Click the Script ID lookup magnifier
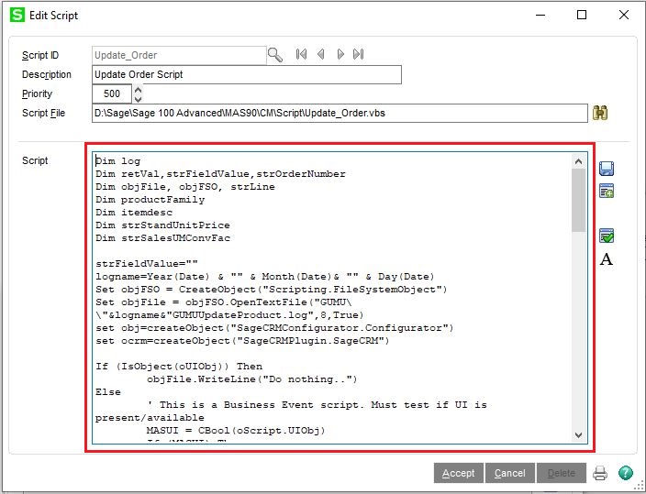646x494 pixels. [x=275, y=55]
